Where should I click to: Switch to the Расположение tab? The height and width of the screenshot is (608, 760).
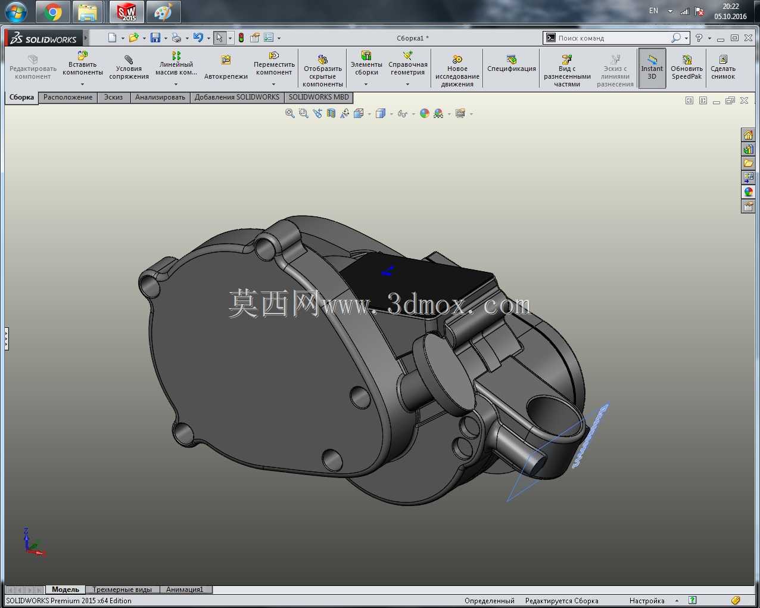click(x=68, y=97)
